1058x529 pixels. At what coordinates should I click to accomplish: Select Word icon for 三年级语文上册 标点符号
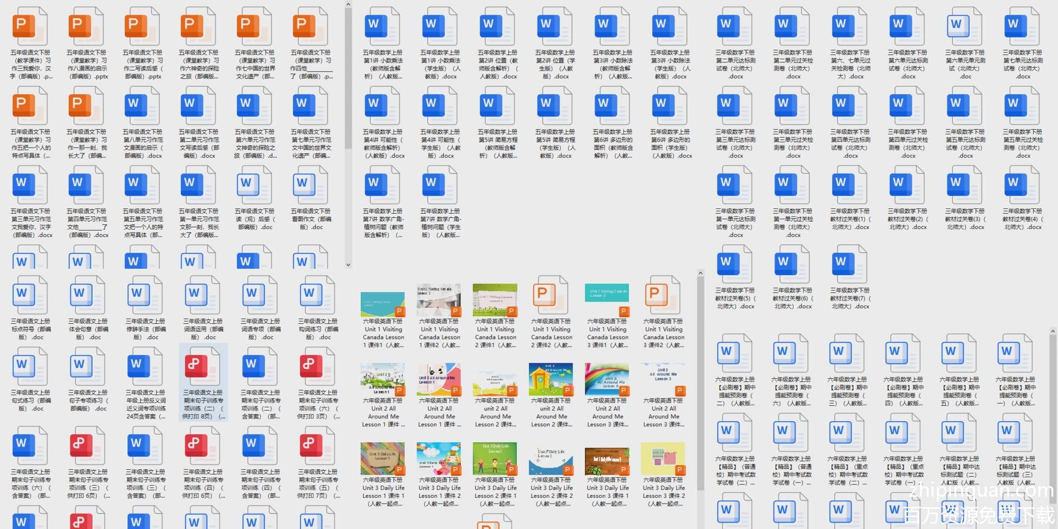31,295
